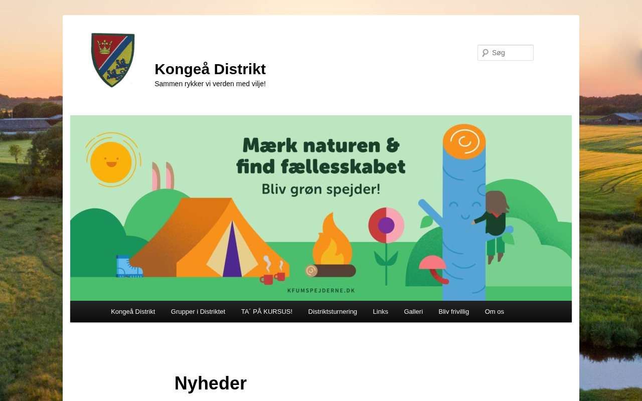Screen dimensions: 642x401
Task: Click the green scout banner image
Action: tap(321, 208)
